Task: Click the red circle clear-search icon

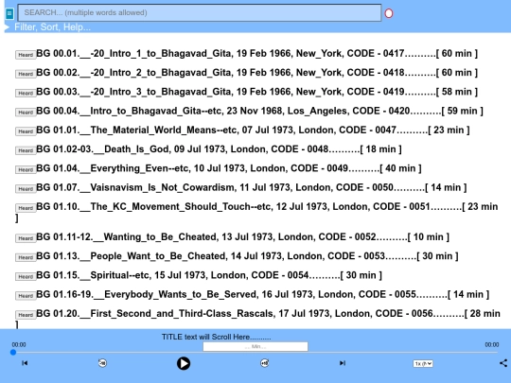Action: 389,13
